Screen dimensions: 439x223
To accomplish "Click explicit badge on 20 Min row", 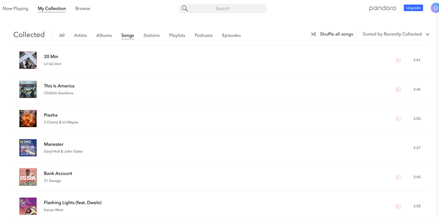I will pyautogui.click(x=398, y=60).
